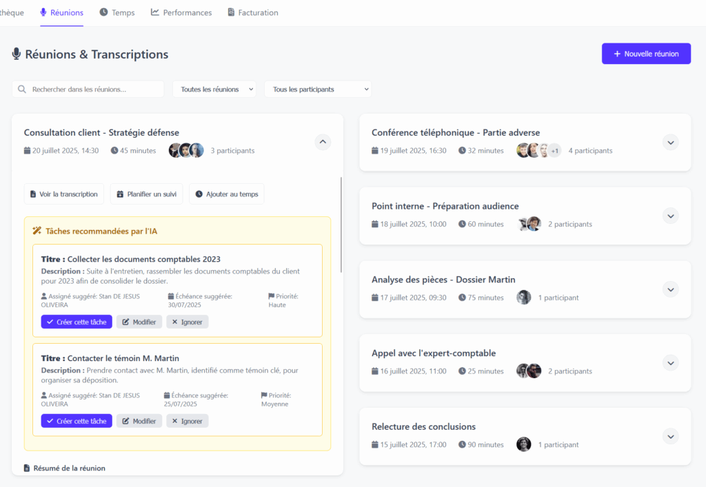This screenshot has width=706, height=487.
Task: Click the Conférence téléphonique - Partie adverse title
Action: (x=456, y=133)
